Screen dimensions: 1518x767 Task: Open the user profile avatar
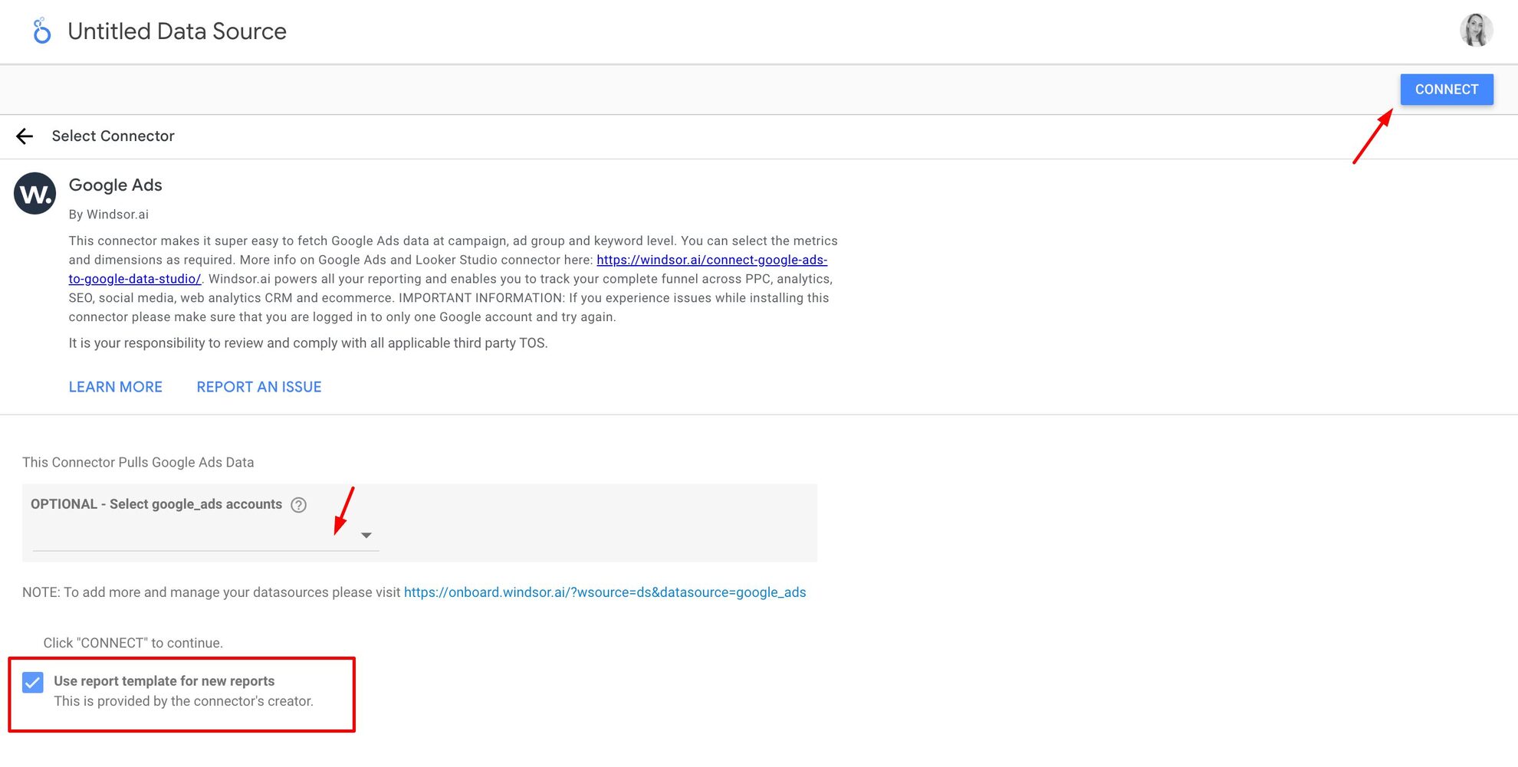(1476, 31)
